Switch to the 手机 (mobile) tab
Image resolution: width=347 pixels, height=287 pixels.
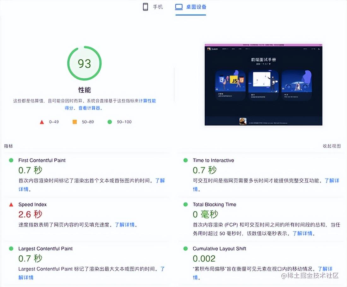point(153,7)
